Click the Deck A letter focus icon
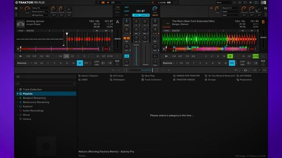 coord(118,22)
